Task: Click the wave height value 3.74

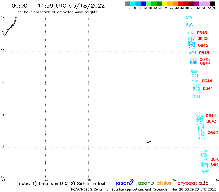Action: [x=204, y=159]
